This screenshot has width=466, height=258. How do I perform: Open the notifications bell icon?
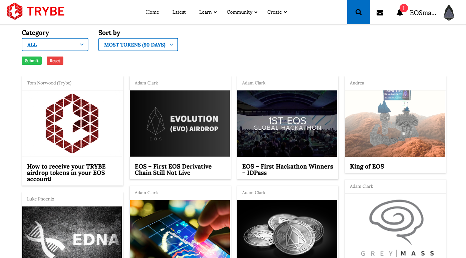[x=400, y=13]
